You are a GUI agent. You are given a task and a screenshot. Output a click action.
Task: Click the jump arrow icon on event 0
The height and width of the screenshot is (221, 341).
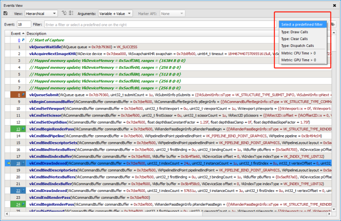click(23, 40)
